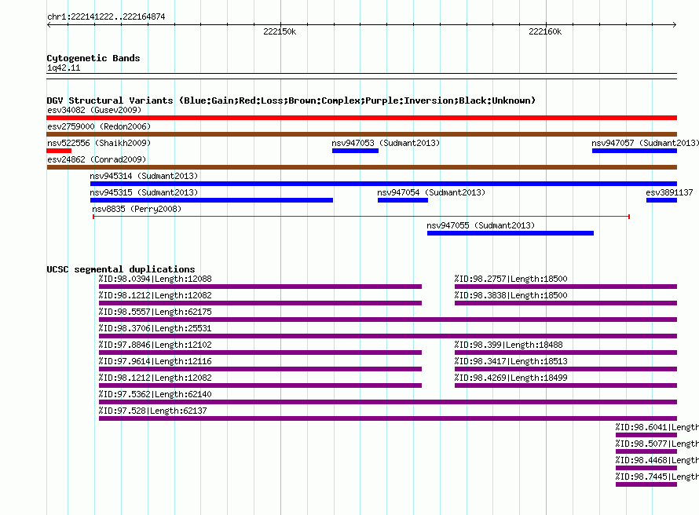699x515 pixels.
Task: Select the %ID:97.5362|Length:62140 label
Action: 156,394
